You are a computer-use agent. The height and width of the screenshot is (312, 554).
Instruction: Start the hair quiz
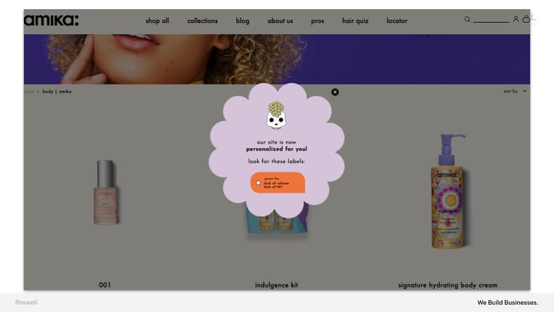(x=355, y=21)
